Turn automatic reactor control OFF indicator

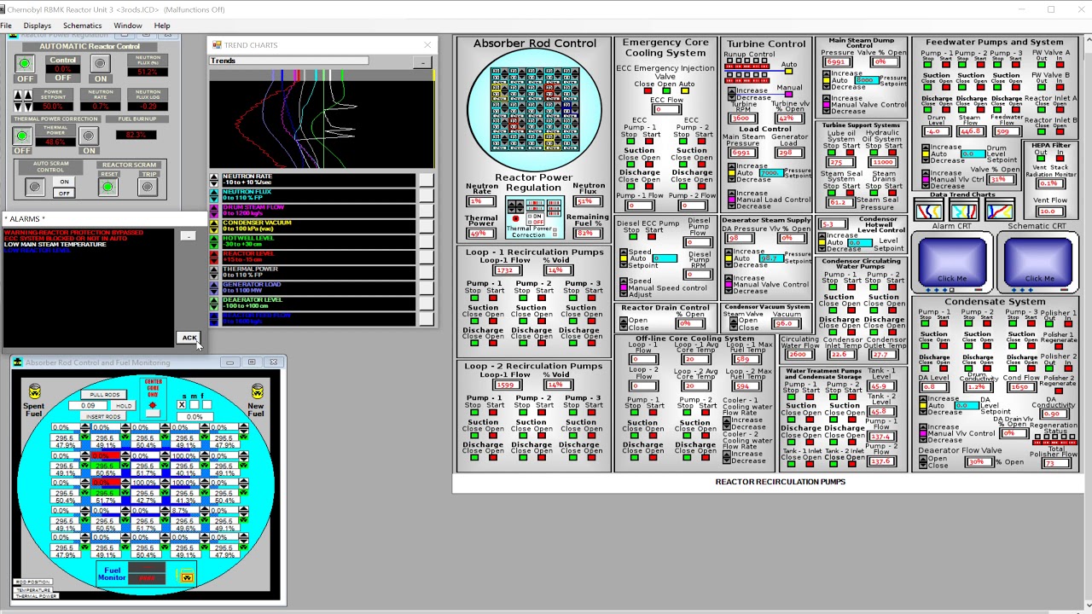25,64
